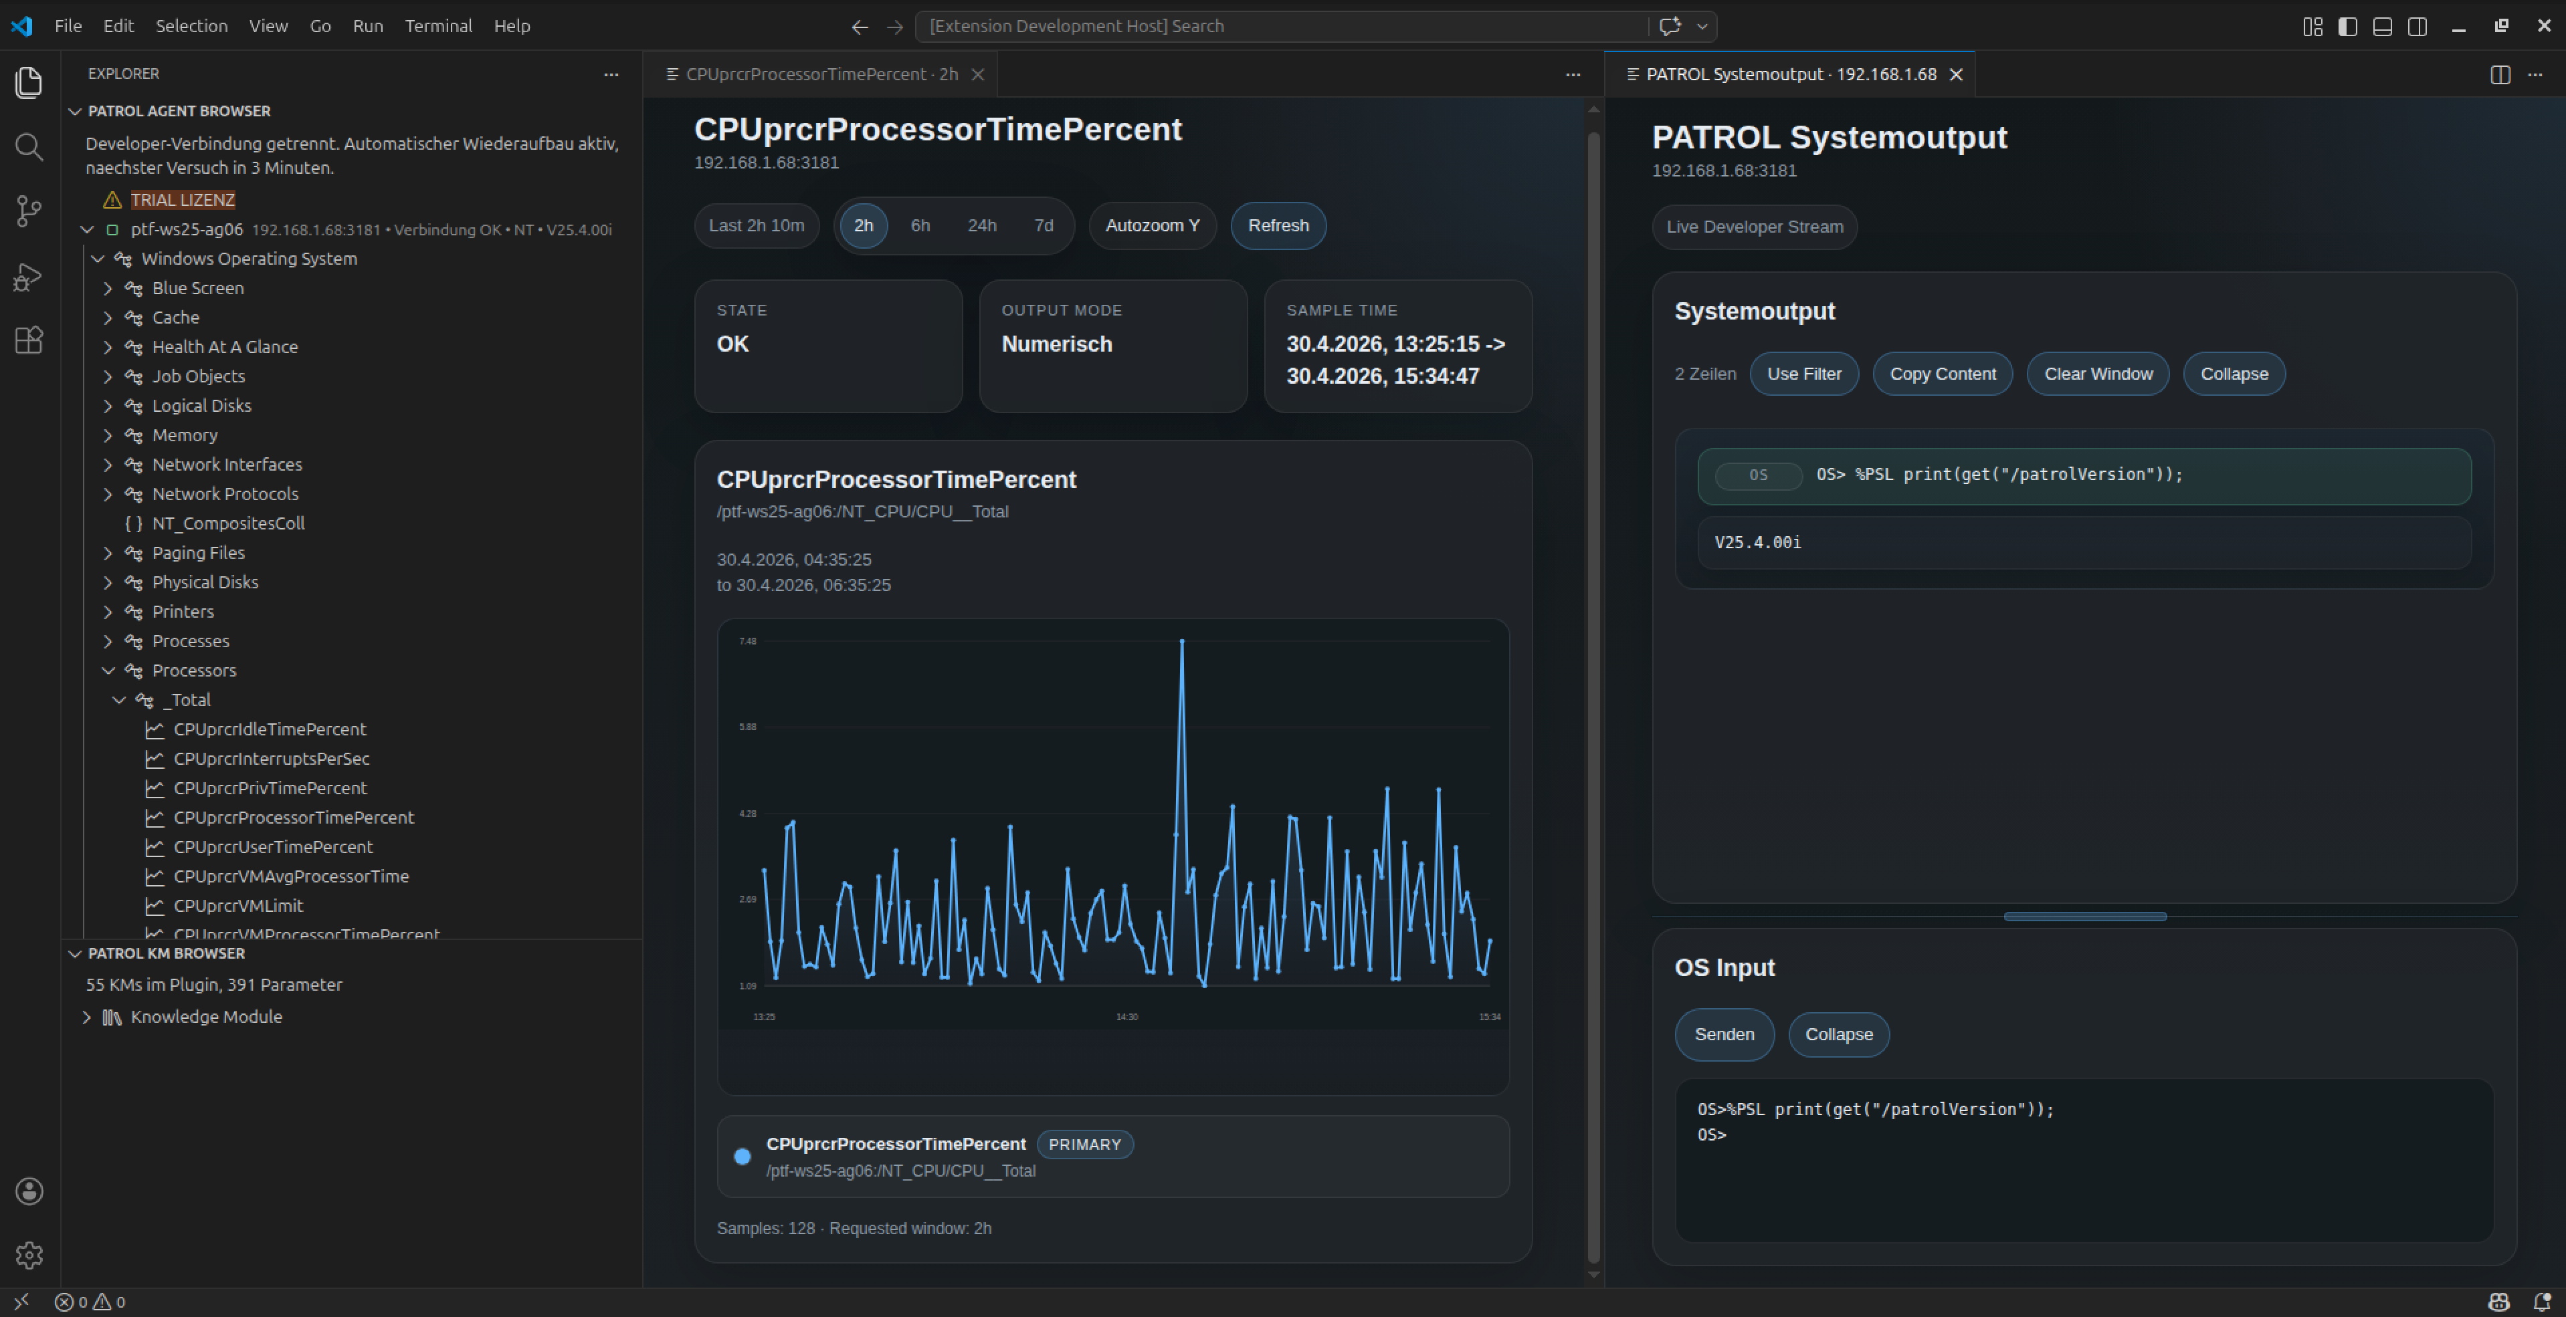Open the dropdown arrow next to Copilot chat

click(1702, 26)
